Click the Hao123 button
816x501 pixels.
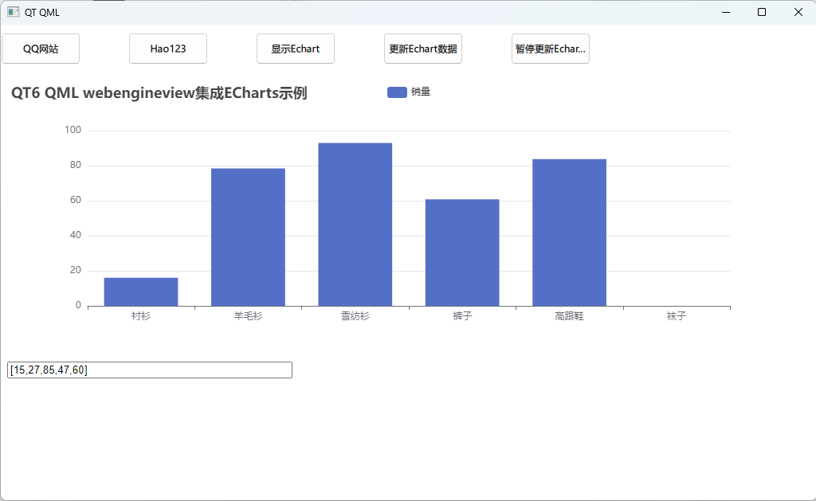(x=167, y=49)
